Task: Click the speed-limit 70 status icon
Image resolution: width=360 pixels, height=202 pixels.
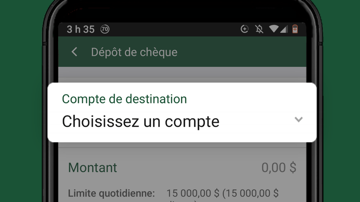Action: click(105, 29)
